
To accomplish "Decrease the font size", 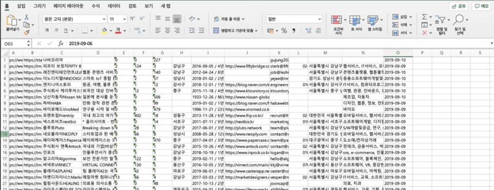I will [x=142, y=18].
